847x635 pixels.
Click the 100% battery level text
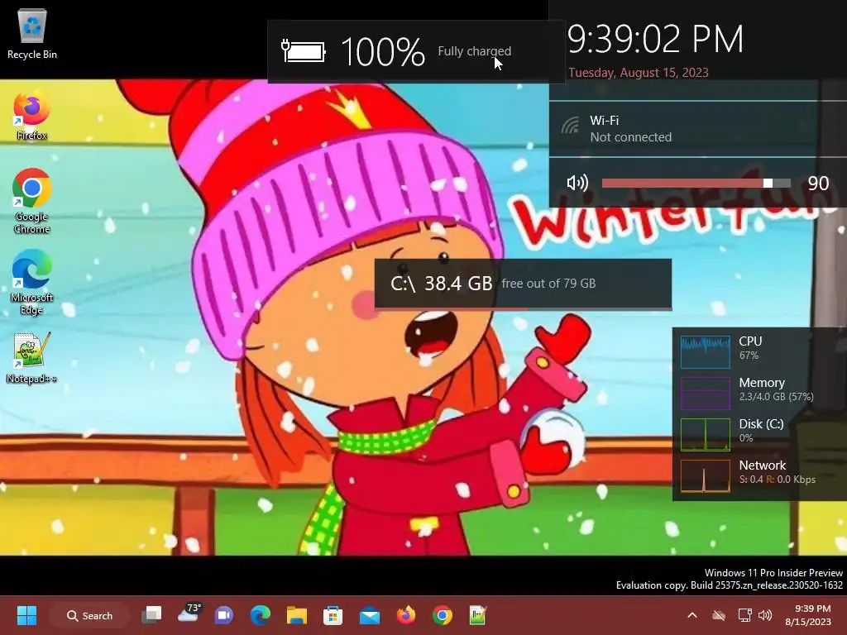(383, 52)
